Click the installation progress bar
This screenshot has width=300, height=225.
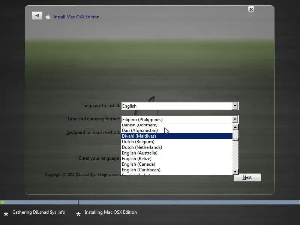click(x=150, y=202)
